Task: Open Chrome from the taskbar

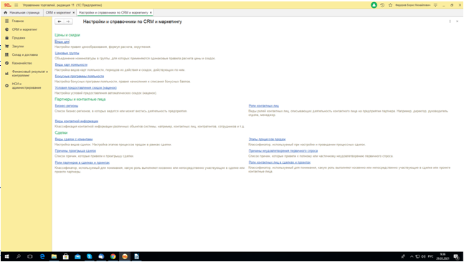Action: tap(113, 256)
